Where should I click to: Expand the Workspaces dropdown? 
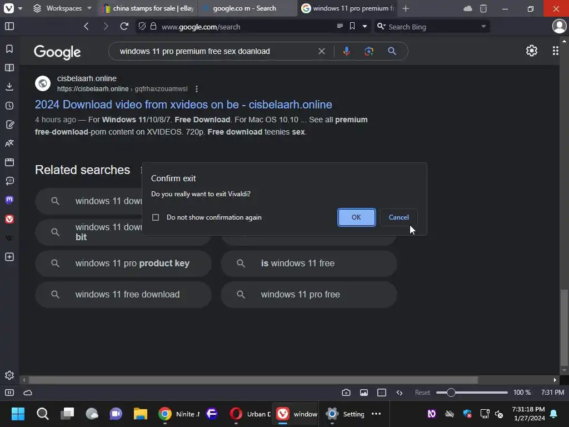(62, 8)
